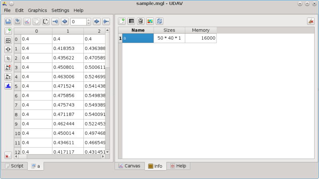This screenshot has width=319, height=179.
Task: Open the Graphics menu
Action: point(38,10)
